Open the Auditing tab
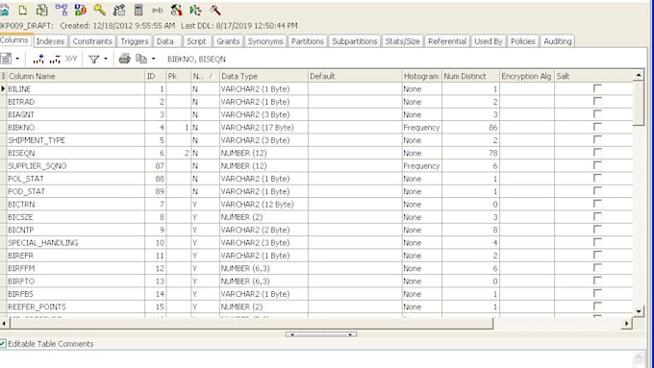Viewport: 654px width, 368px height. coord(557,41)
